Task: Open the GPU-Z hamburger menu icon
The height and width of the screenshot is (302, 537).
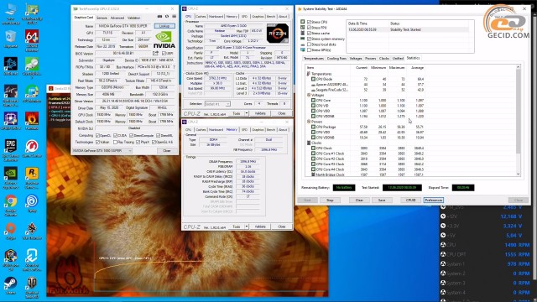Action: (174, 17)
